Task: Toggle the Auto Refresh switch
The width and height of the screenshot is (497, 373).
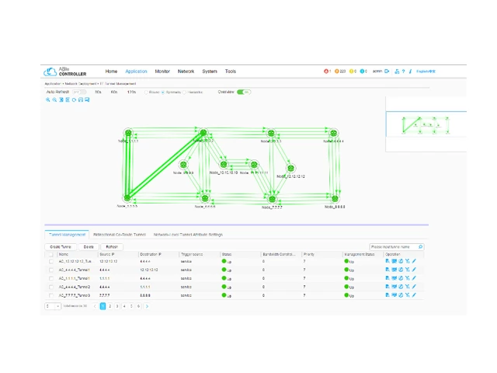Action: 80,92
